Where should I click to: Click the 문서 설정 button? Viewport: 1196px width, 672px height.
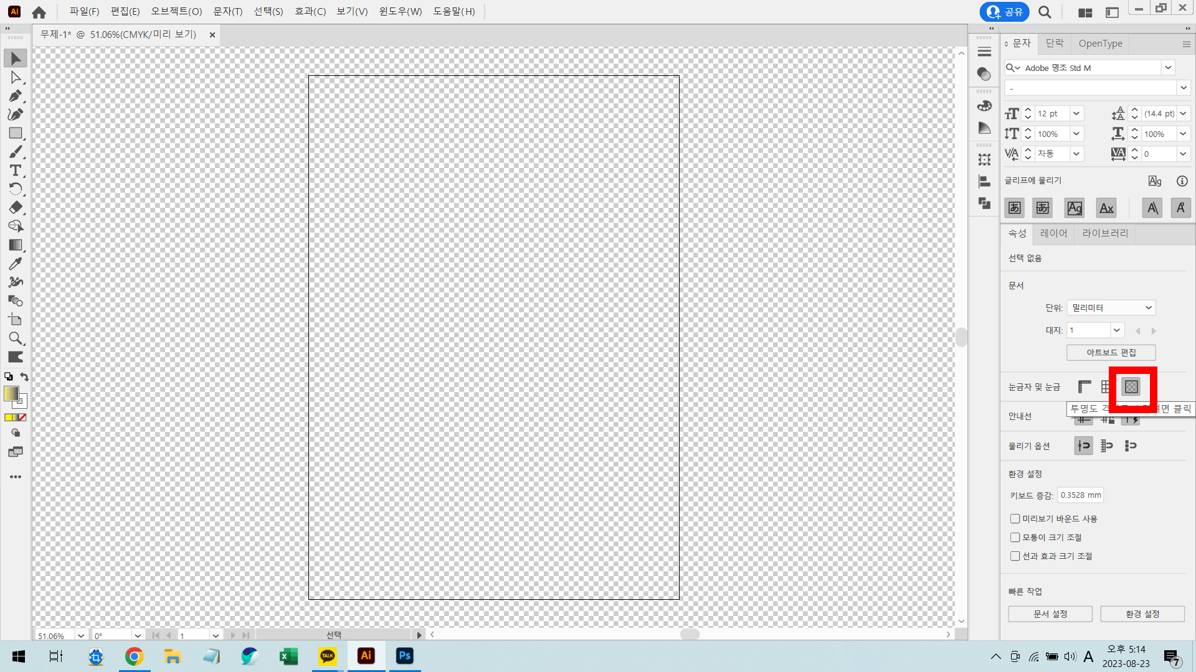click(x=1050, y=614)
